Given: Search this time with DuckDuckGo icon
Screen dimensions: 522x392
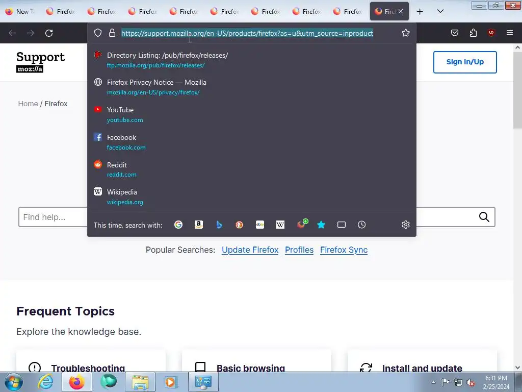Looking at the screenshot, I should (240, 225).
